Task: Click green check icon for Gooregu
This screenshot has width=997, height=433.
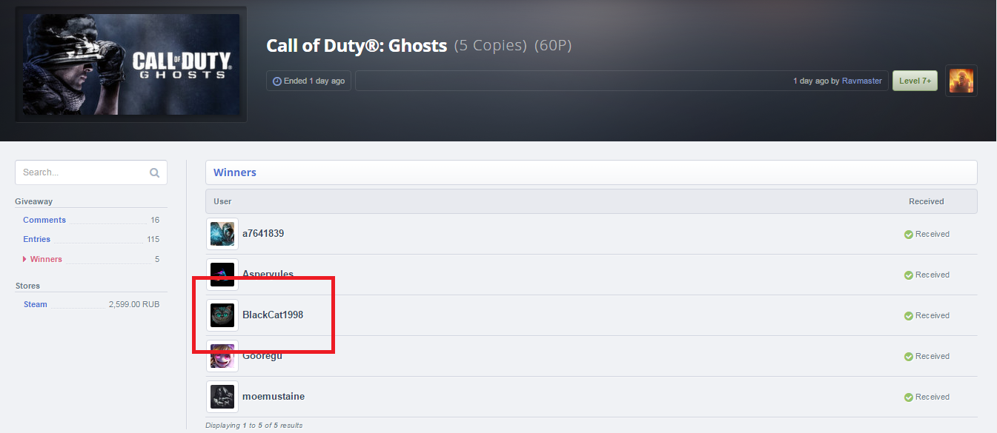Action: [908, 357]
